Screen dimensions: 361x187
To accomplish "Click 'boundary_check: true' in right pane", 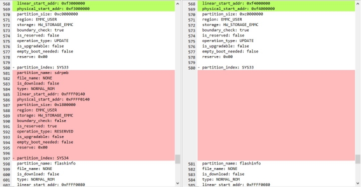I will click(x=226, y=30).
